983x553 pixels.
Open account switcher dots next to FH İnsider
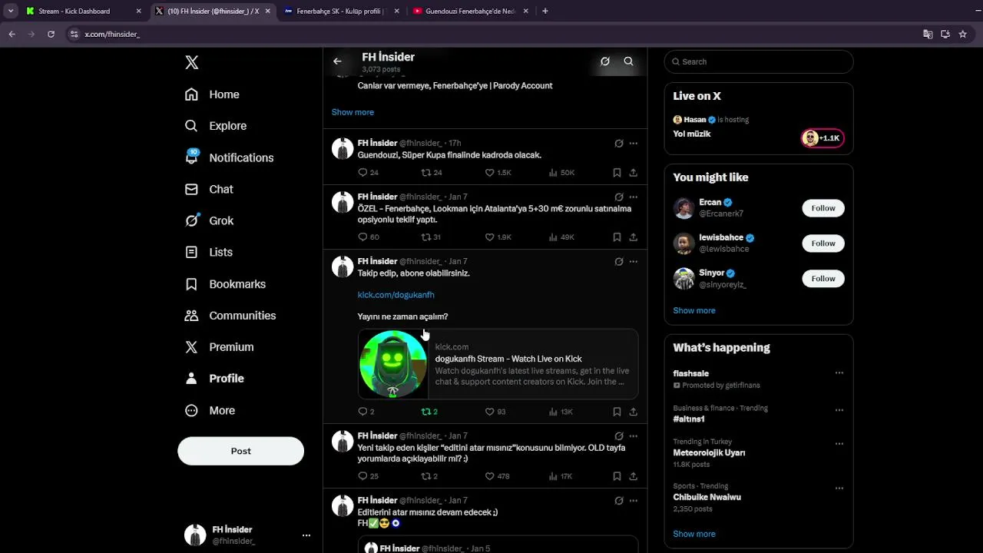pyautogui.click(x=306, y=535)
